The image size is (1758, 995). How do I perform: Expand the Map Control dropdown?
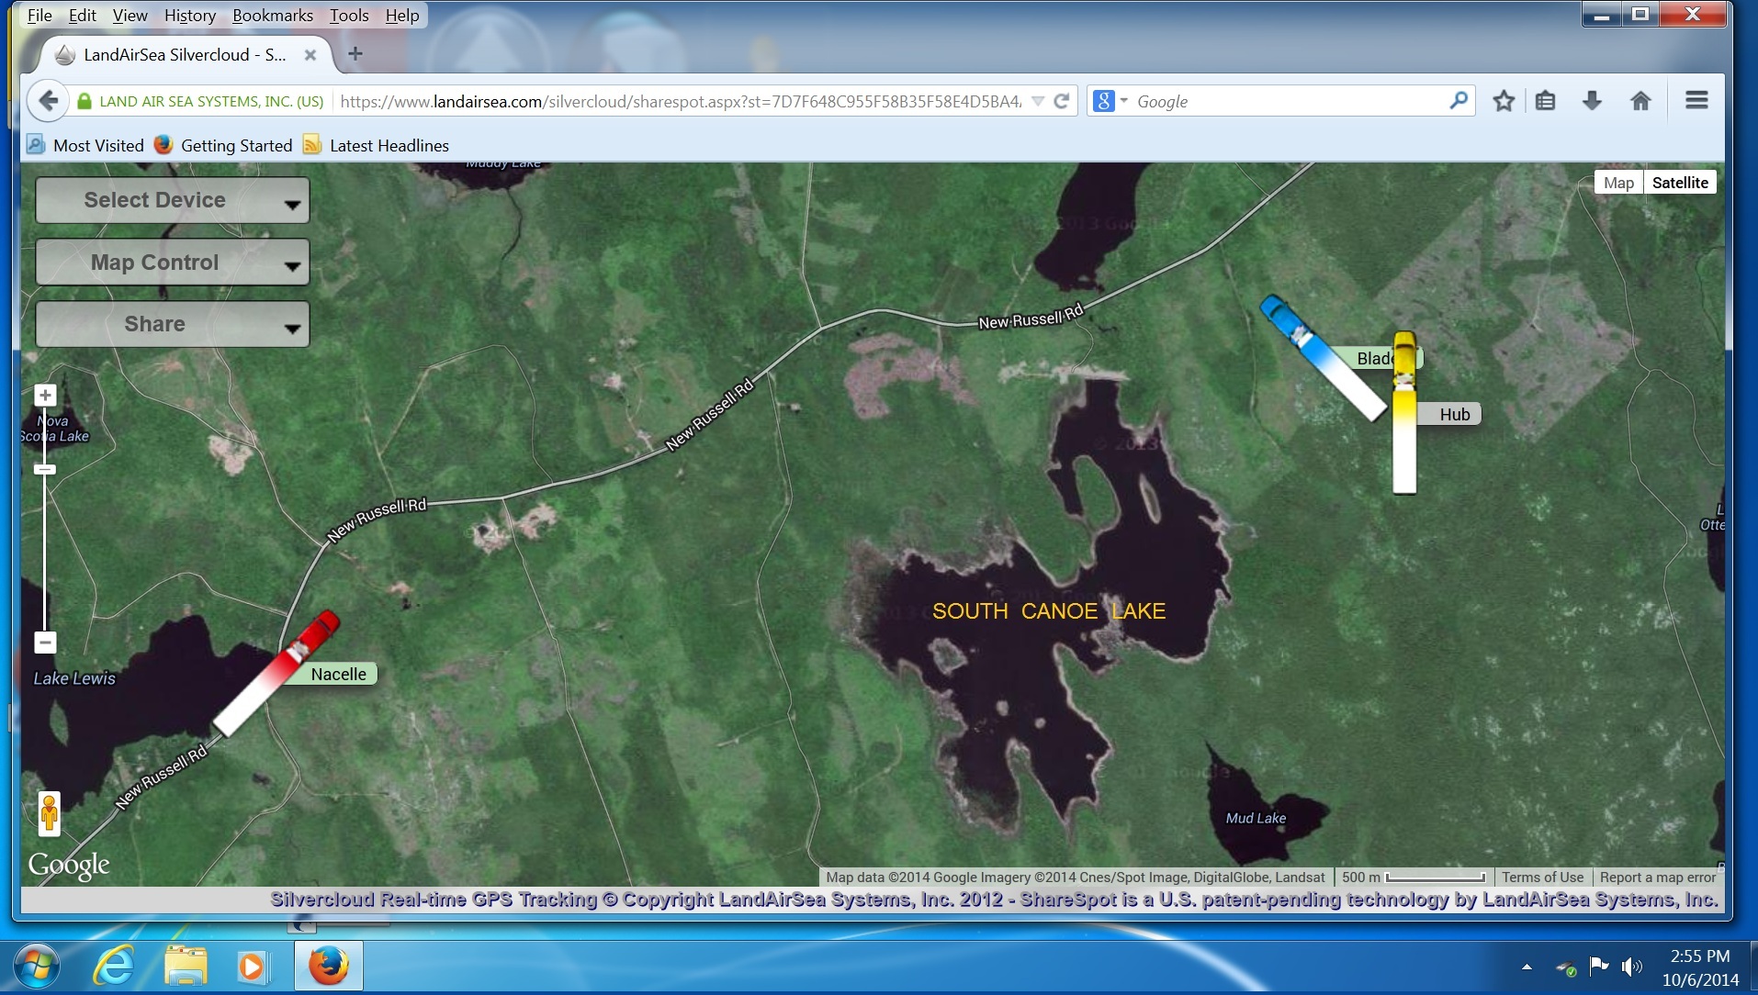(173, 263)
